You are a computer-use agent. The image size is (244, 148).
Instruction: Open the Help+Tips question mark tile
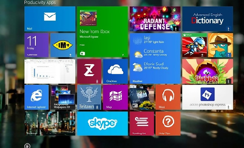tap(168, 124)
